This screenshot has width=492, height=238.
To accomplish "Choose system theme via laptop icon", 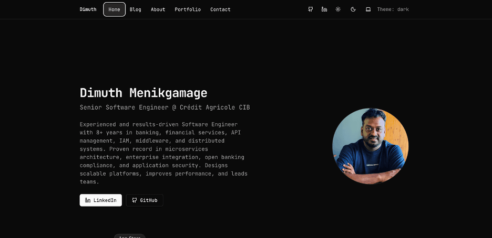I will pyautogui.click(x=368, y=9).
